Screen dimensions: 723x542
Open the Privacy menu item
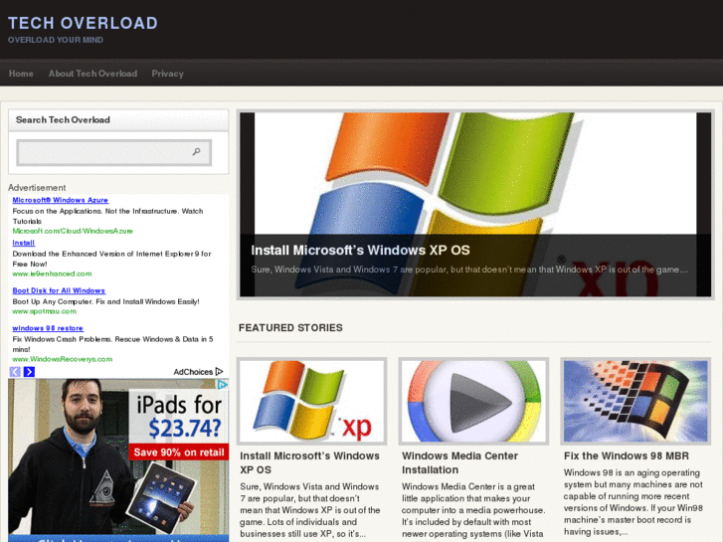click(x=167, y=74)
